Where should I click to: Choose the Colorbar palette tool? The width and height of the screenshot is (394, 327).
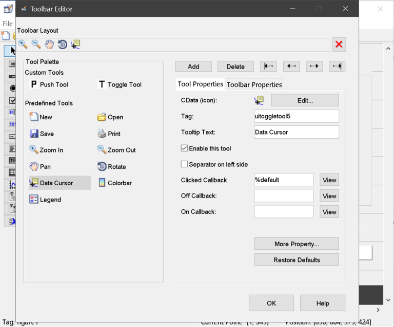[x=115, y=183]
